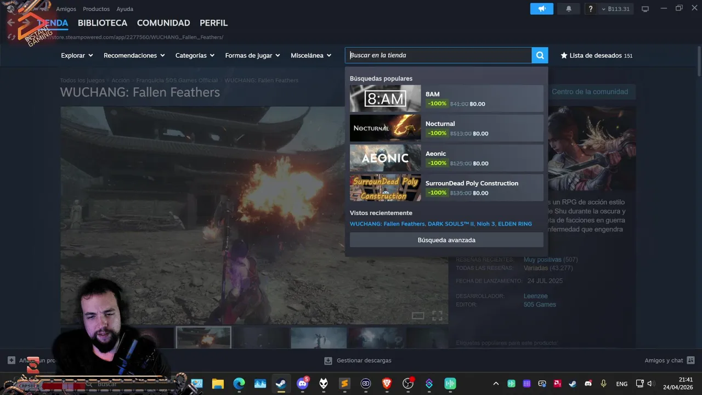Open the Photos app in taskbar

(x=260, y=383)
